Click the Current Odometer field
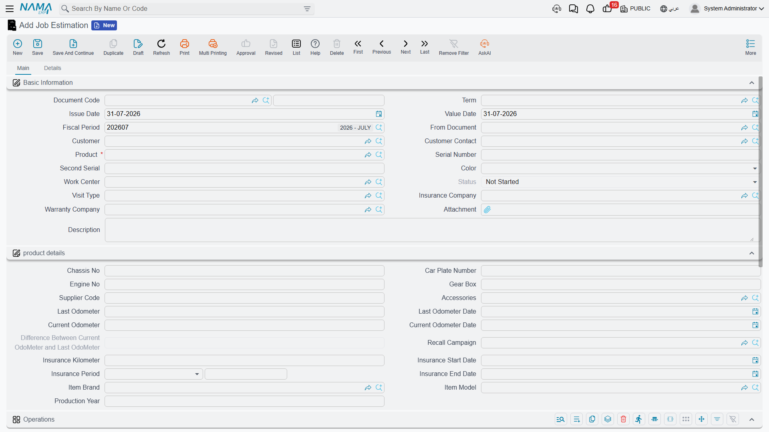The height and width of the screenshot is (432, 769). [x=244, y=325]
